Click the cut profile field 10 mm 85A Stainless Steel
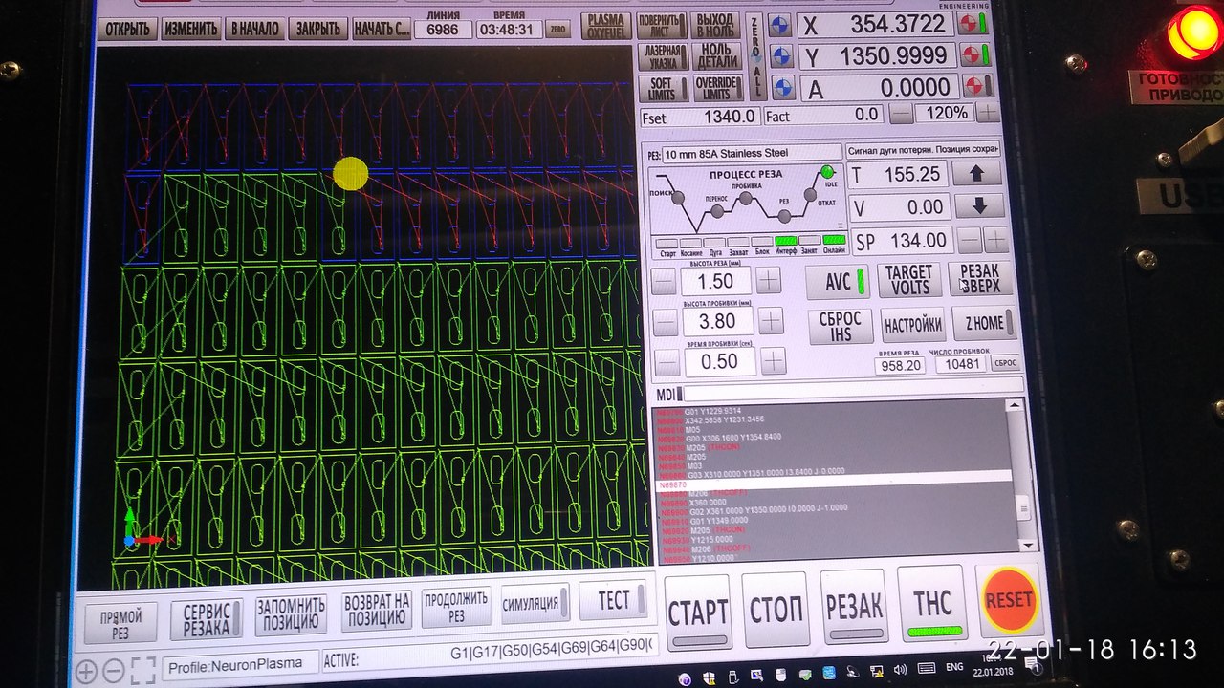This screenshot has height=688, width=1224. [751, 154]
